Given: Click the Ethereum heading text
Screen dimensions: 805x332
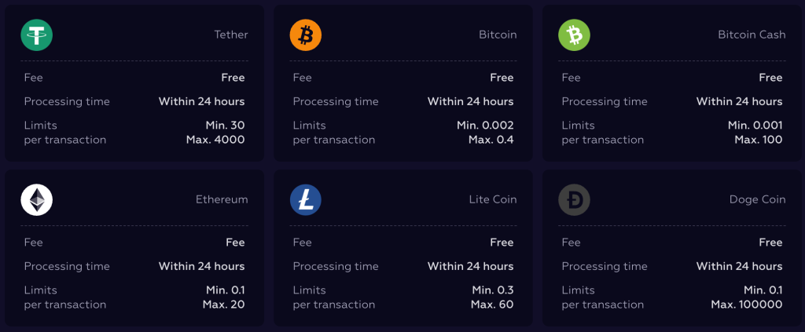Looking at the screenshot, I should point(222,199).
